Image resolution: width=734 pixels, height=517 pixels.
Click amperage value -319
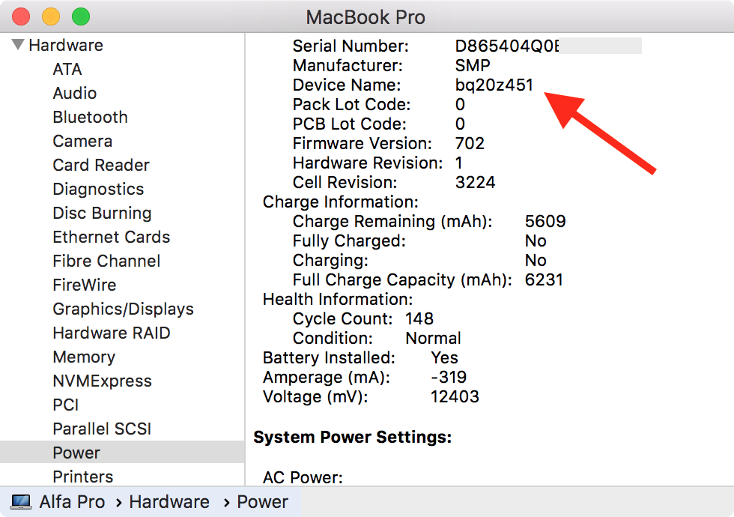point(449,378)
